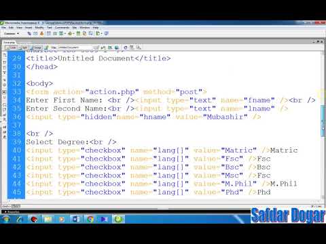Select the form.php document tab
The image size is (326, 244).
pyautogui.click(x=9, y=42)
